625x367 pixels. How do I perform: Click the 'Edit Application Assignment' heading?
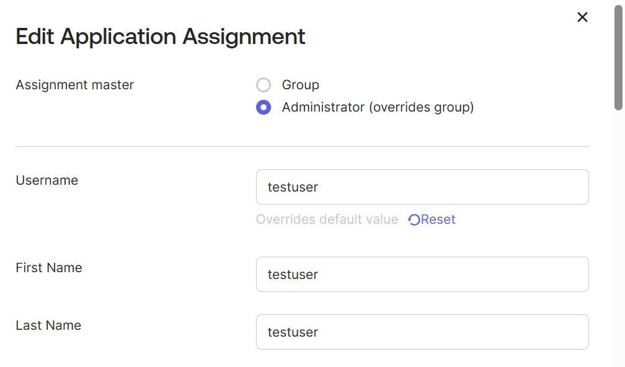160,37
